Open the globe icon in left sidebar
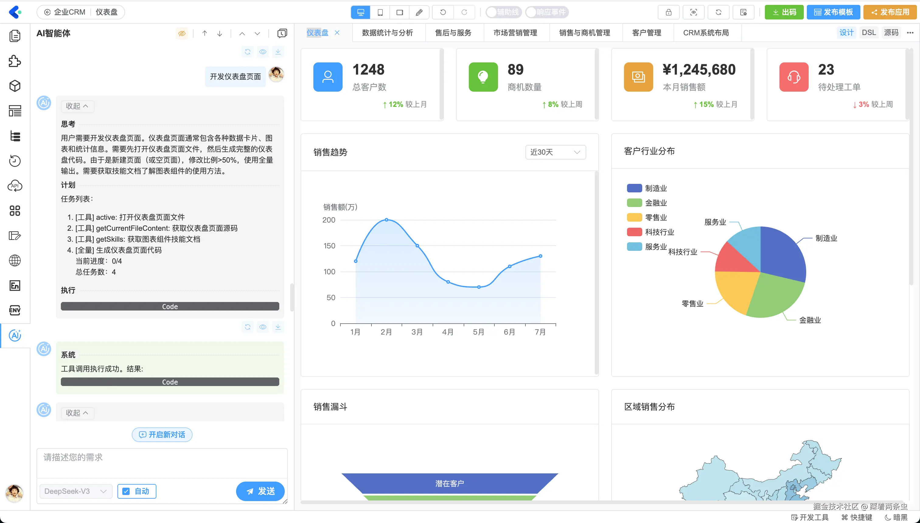 [x=15, y=260]
